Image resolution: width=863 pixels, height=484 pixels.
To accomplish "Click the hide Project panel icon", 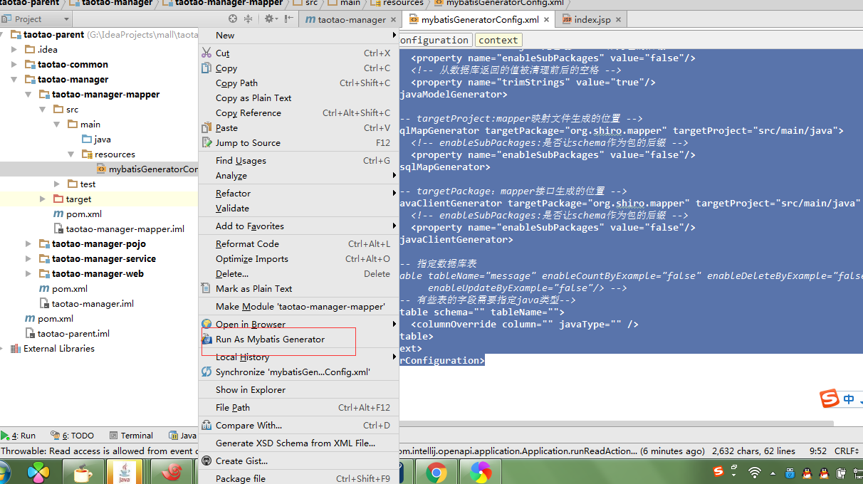I will tap(288, 19).
